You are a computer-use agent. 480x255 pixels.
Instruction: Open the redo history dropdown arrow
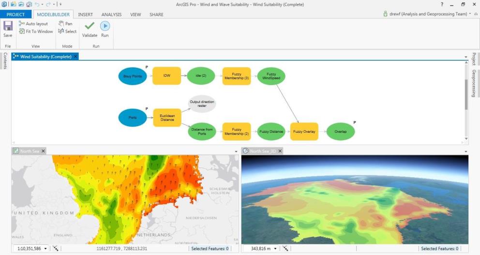click(54, 4)
